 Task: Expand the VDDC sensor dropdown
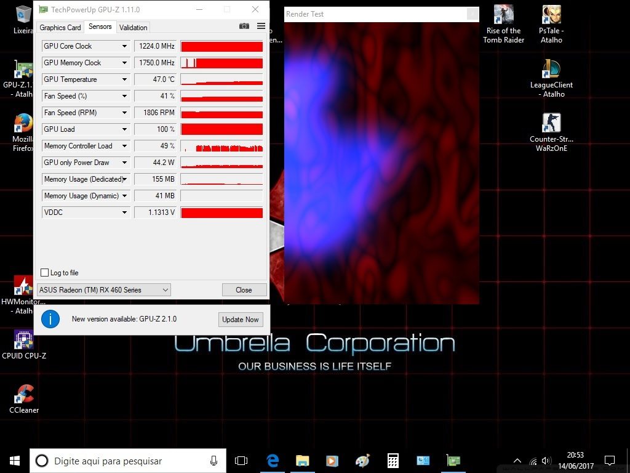[x=124, y=212]
